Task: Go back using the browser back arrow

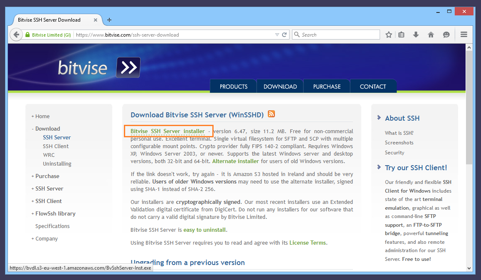Action: (x=16, y=35)
